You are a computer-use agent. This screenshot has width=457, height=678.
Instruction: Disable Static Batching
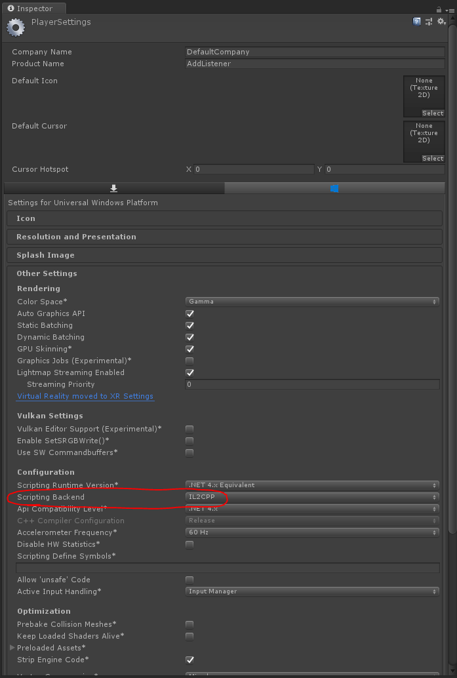tap(189, 325)
